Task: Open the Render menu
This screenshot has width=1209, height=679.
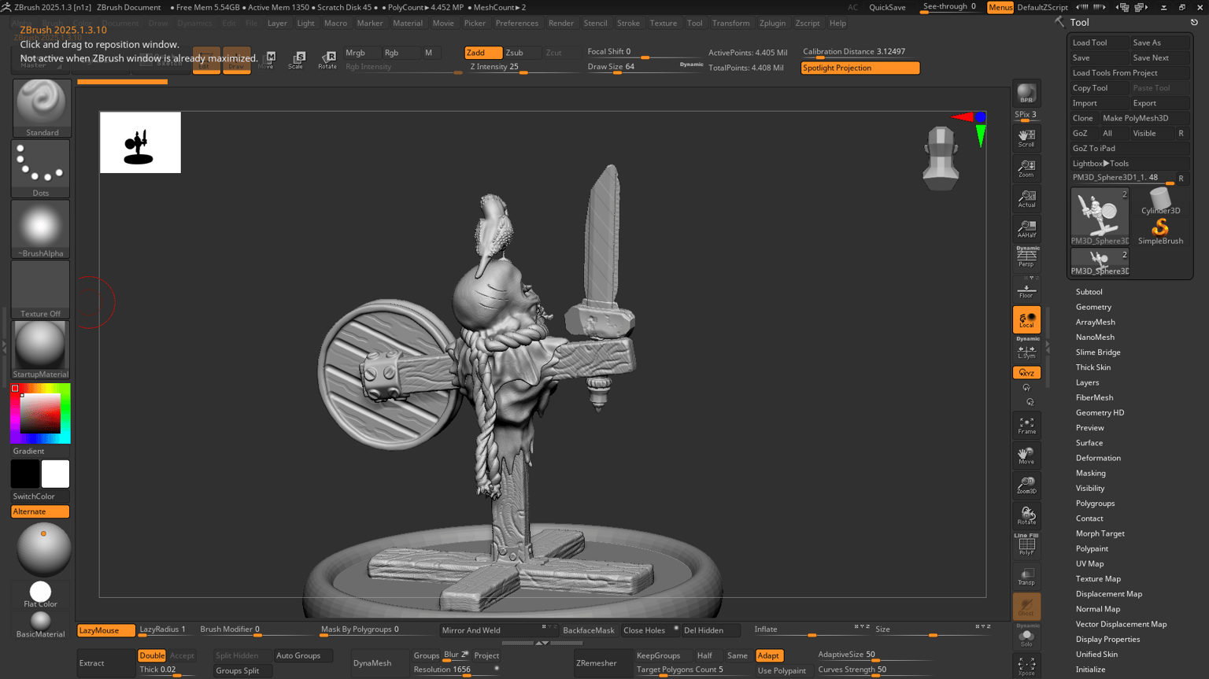Action: 560,23
